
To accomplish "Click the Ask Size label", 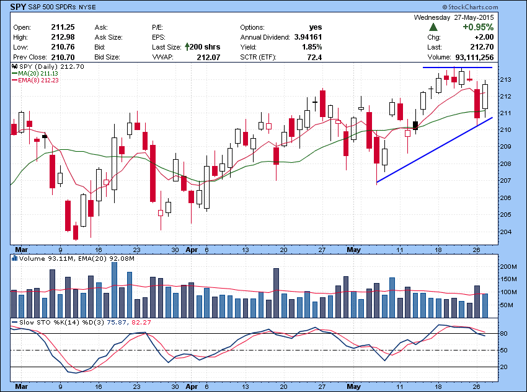I will (x=108, y=37).
